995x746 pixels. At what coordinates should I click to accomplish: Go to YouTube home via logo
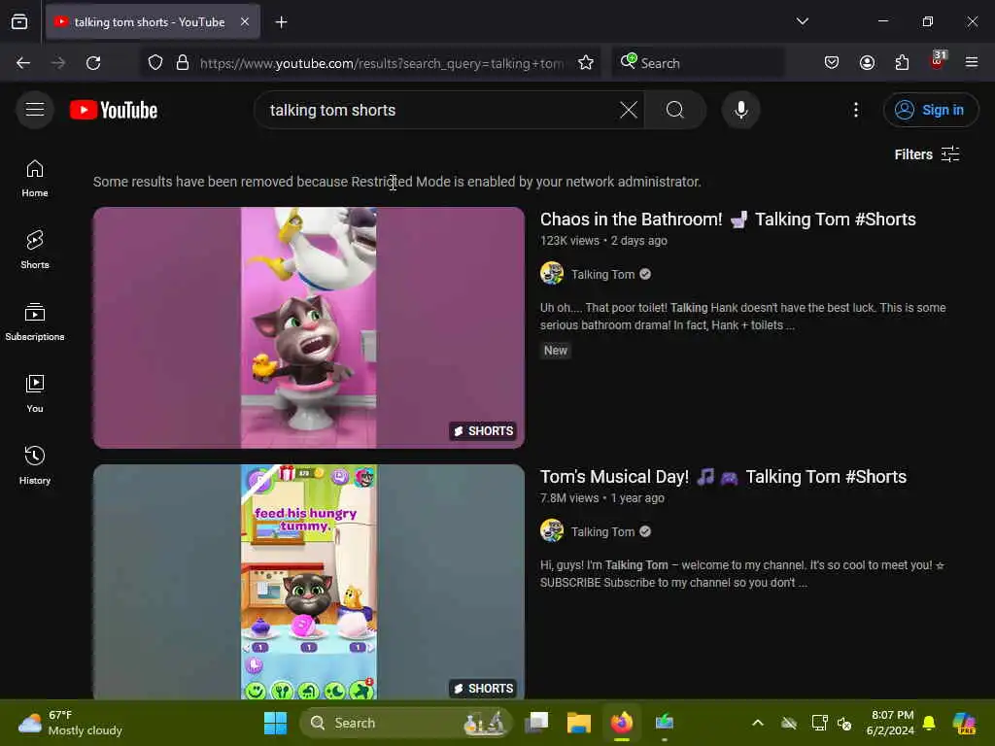pos(114,110)
